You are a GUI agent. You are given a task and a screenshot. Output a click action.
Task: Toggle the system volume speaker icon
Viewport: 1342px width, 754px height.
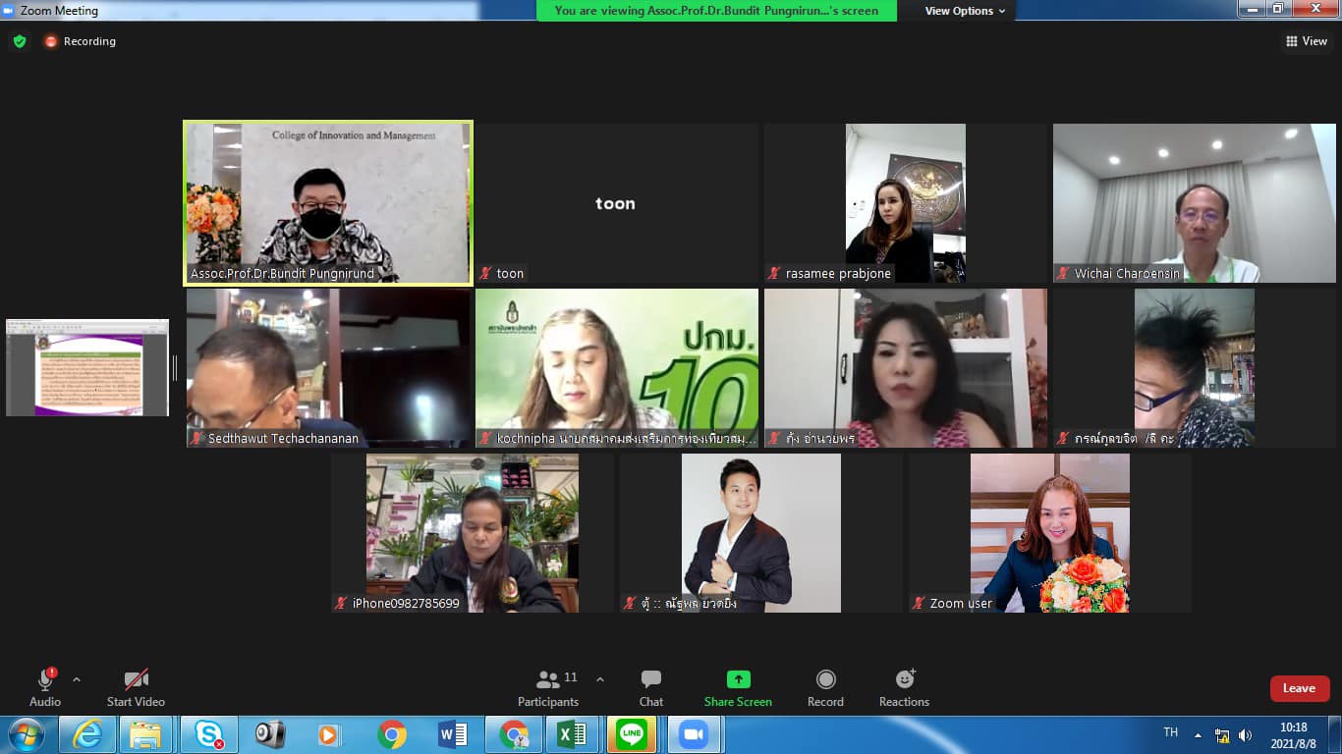click(1245, 735)
